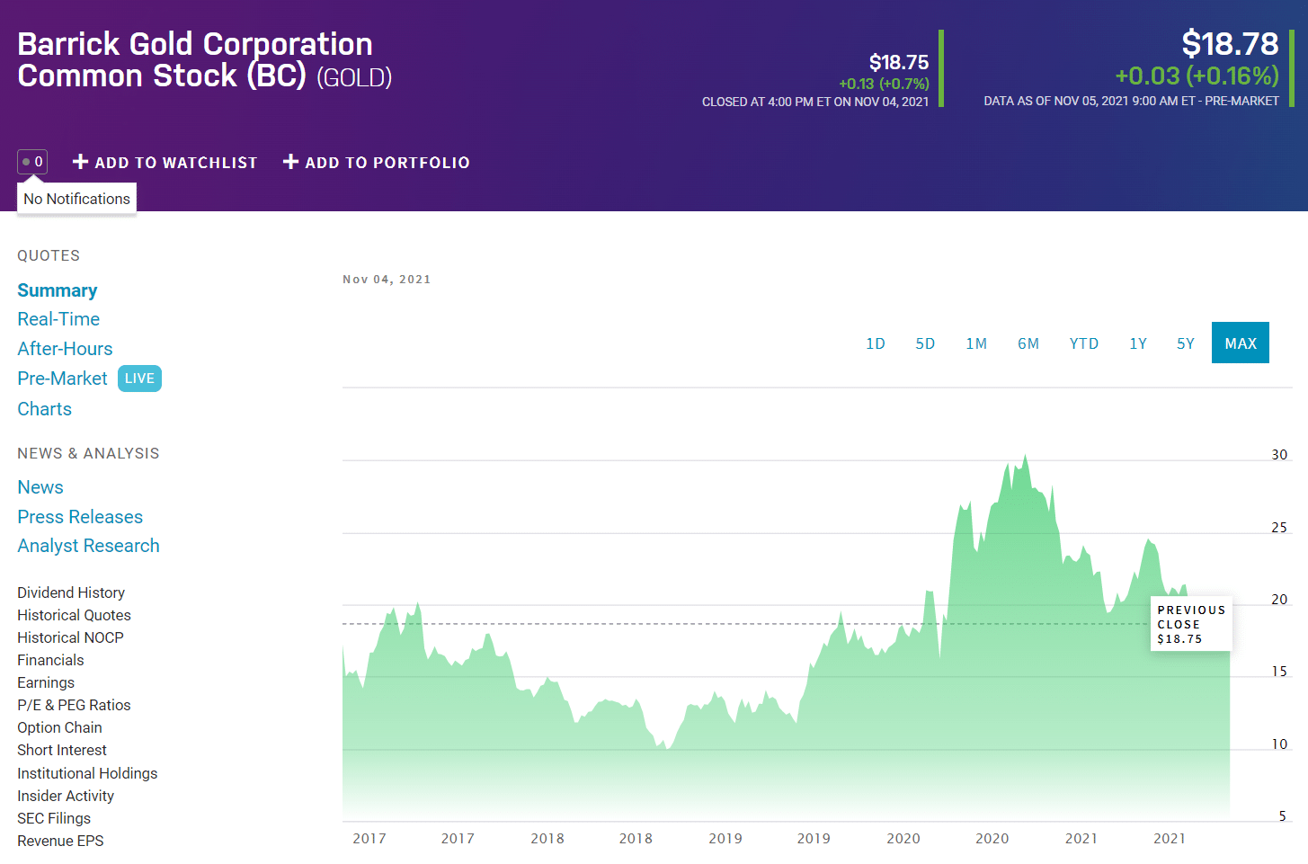Open the Real-Time quotes link
Viewport: 1308px width, 864px height.
58,319
